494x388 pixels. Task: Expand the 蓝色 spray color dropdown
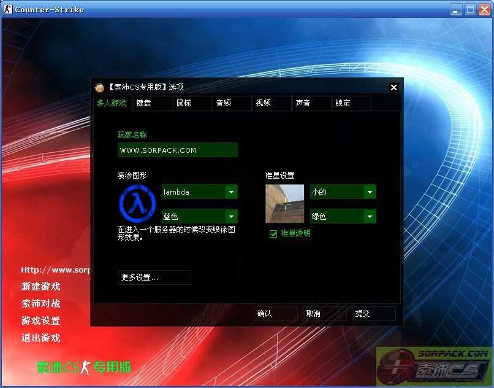pos(231,216)
